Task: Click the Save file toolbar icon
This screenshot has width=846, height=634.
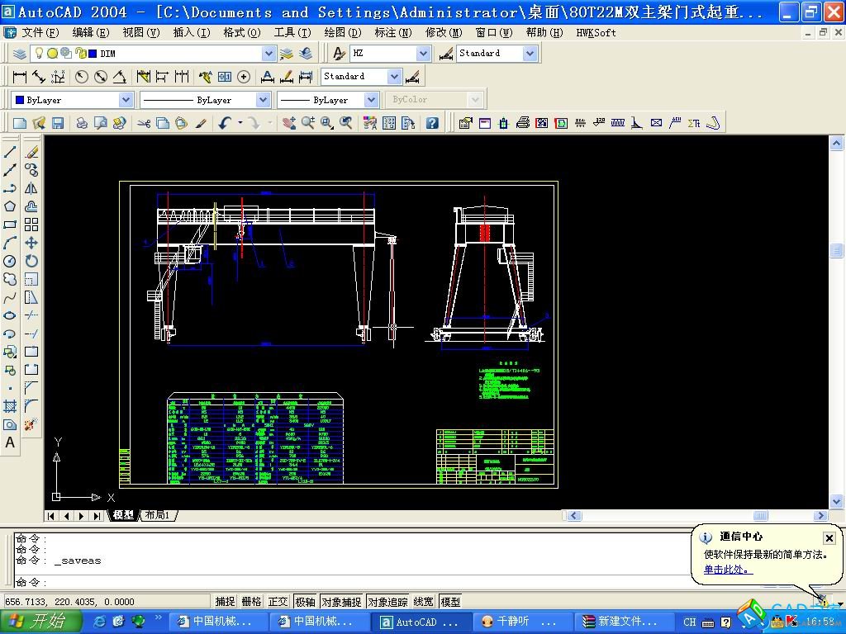Action: [58, 123]
